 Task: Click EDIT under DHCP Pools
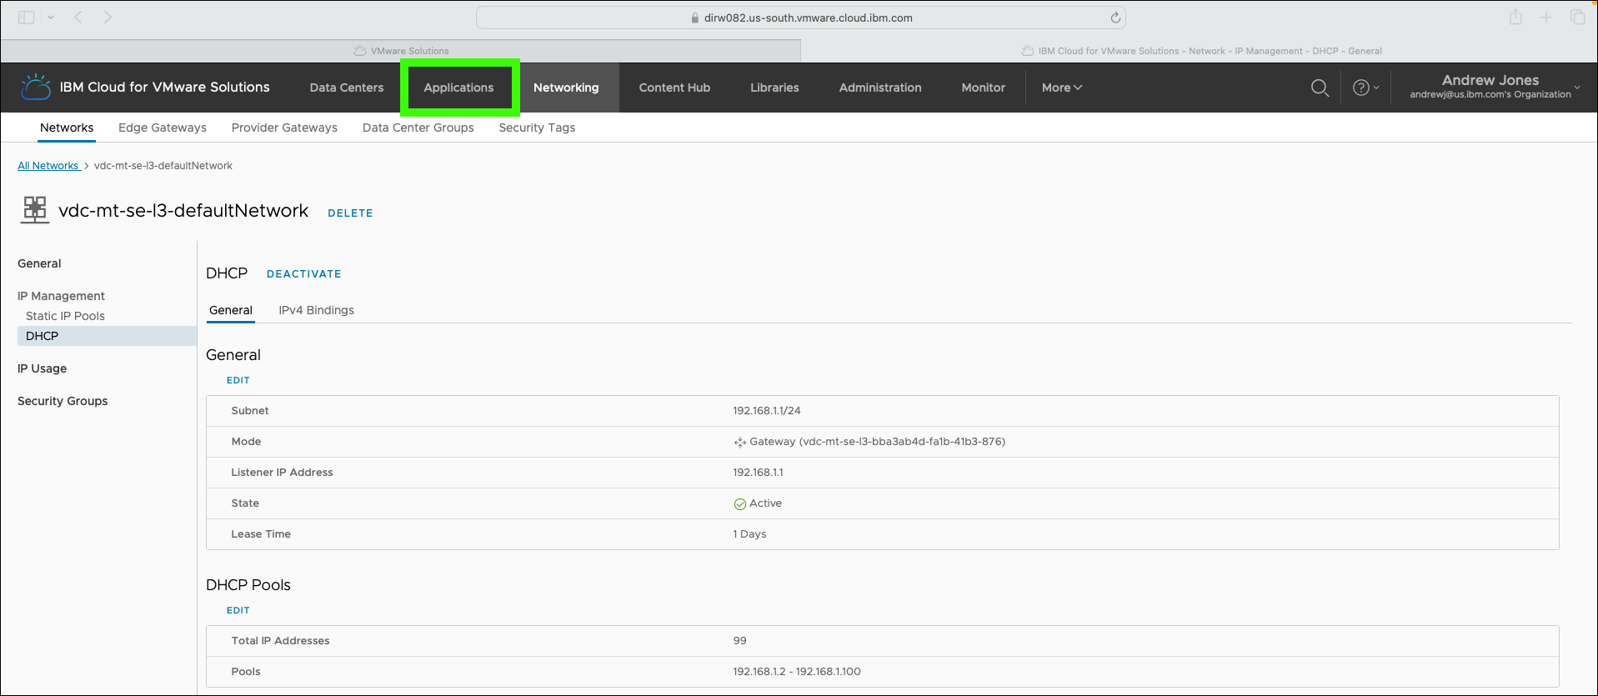(x=238, y=610)
